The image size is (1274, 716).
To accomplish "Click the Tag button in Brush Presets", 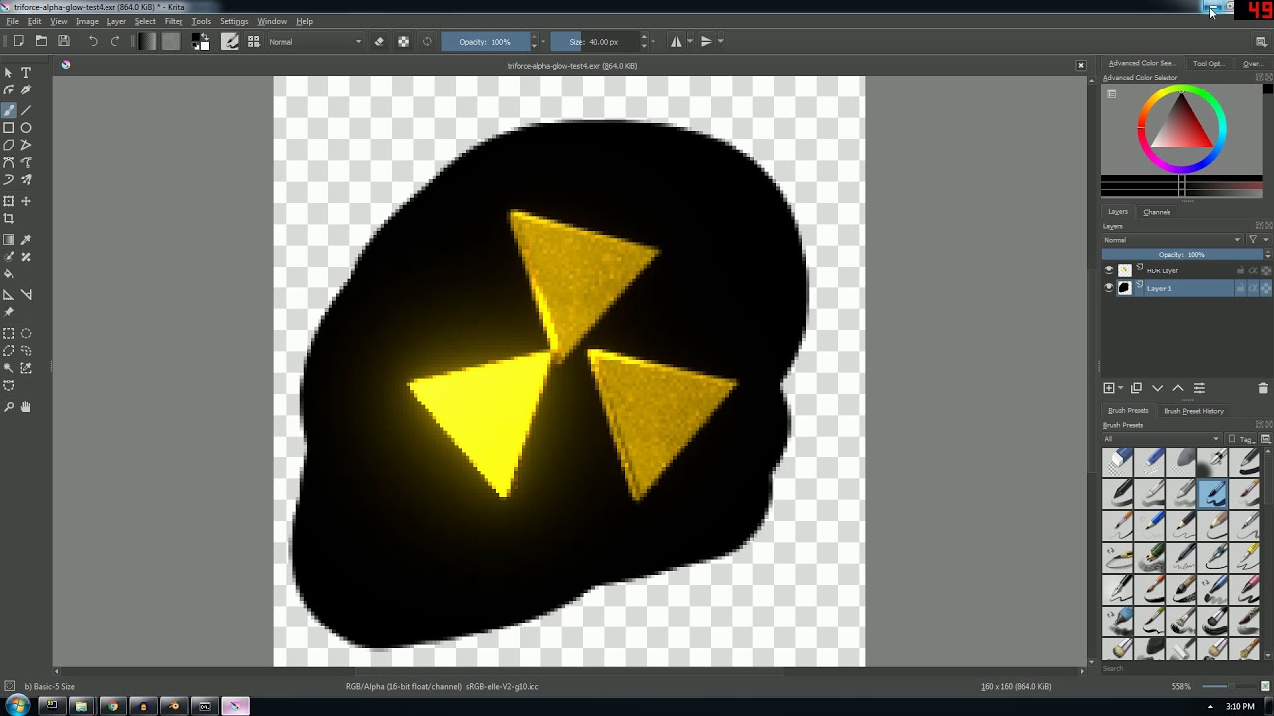I will pyautogui.click(x=1242, y=439).
